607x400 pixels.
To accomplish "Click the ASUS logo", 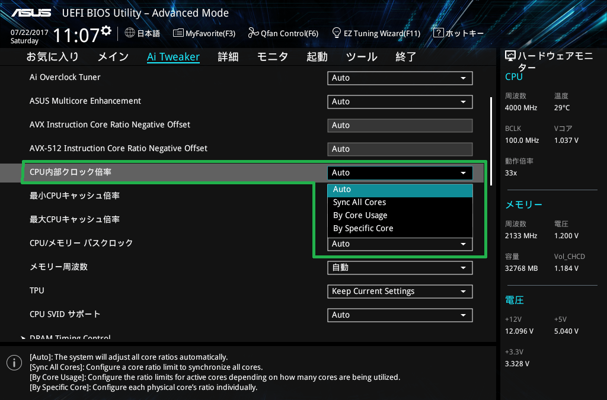I will click(31, 13).
